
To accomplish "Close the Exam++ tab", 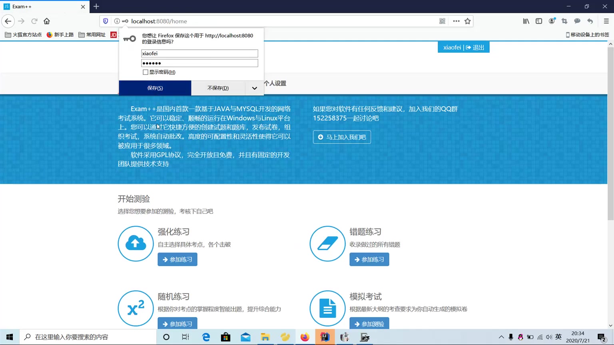I will [x=83, y=7].
